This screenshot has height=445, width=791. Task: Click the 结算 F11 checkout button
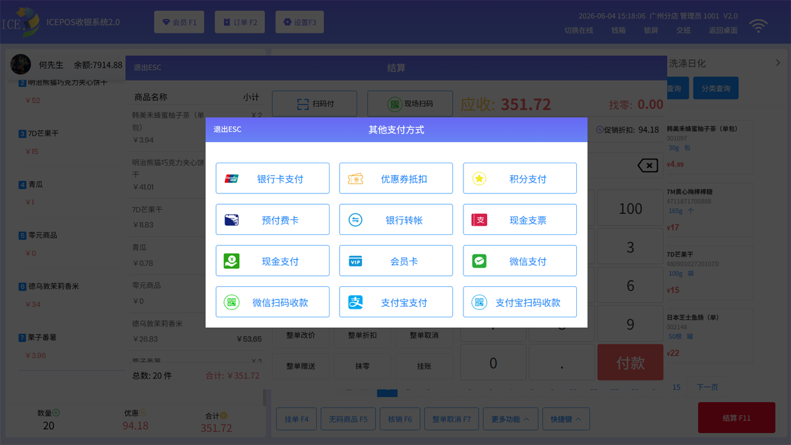[736, 417]
